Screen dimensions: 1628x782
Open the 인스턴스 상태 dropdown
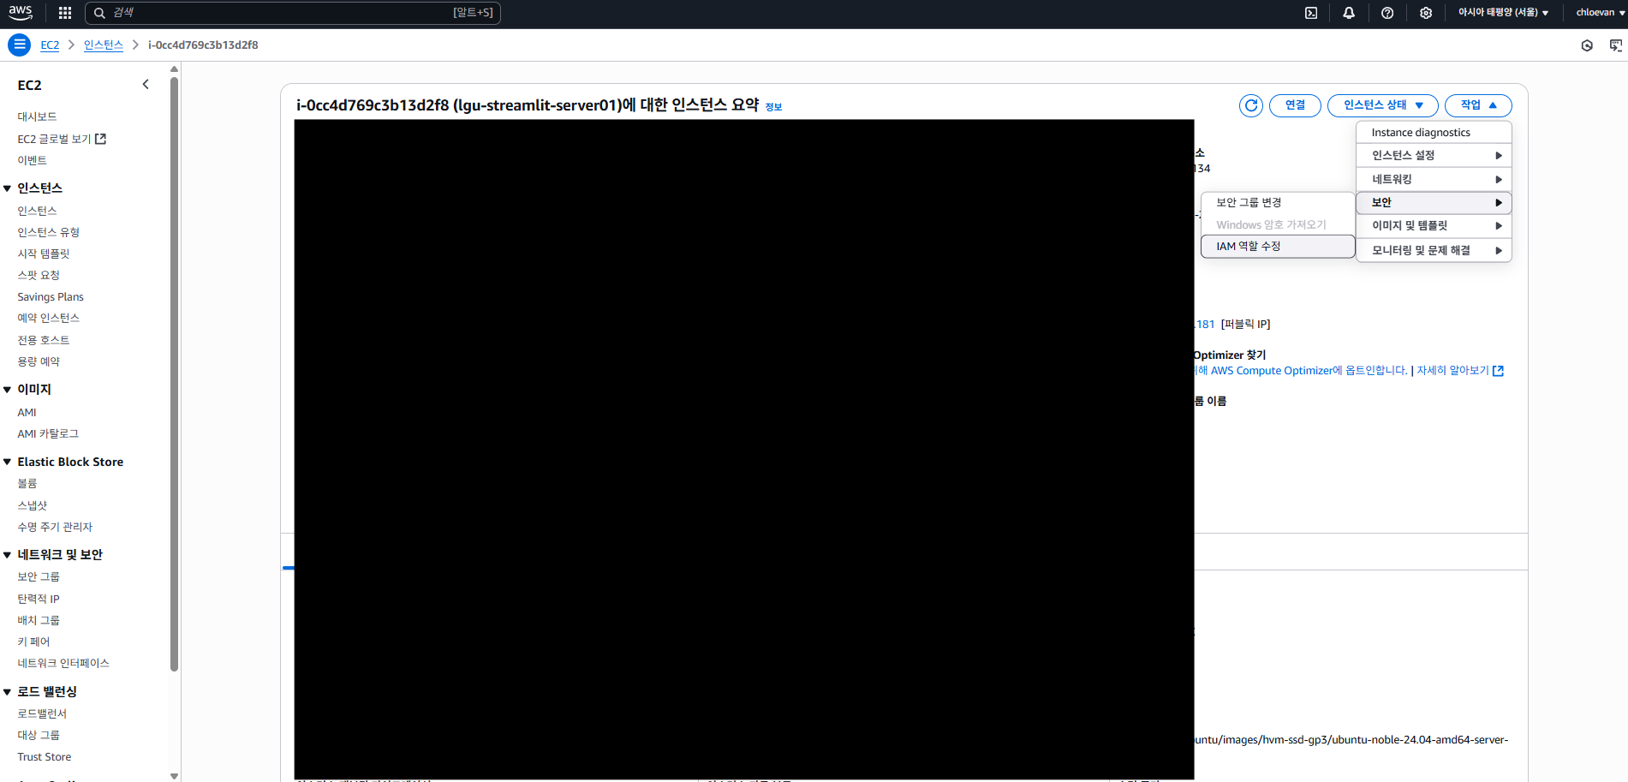click(x=1383, y=105)
